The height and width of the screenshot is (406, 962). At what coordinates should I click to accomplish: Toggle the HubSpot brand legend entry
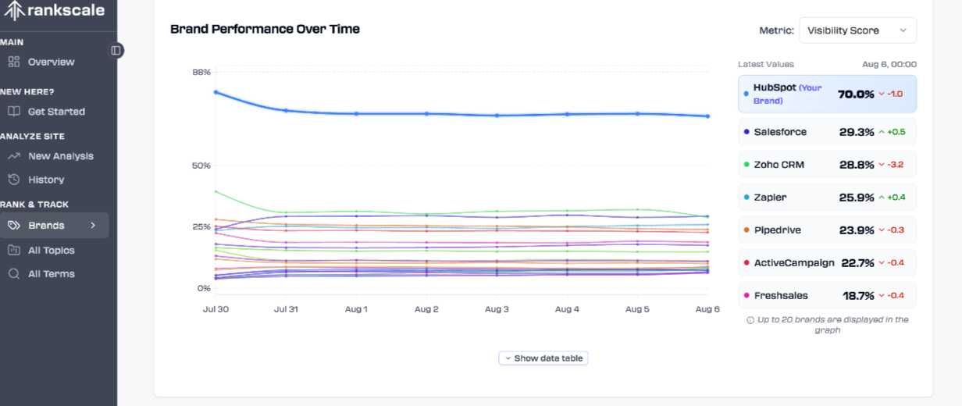coord(827,94)
